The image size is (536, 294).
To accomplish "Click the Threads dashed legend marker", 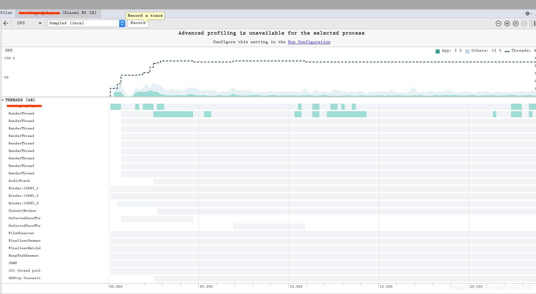I will [507, 51].
